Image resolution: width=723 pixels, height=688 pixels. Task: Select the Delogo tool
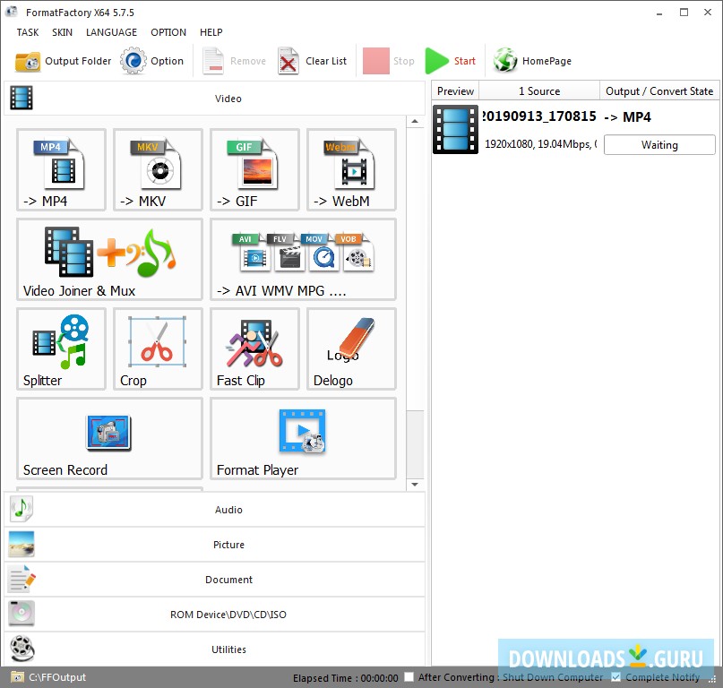click(350, 349)
